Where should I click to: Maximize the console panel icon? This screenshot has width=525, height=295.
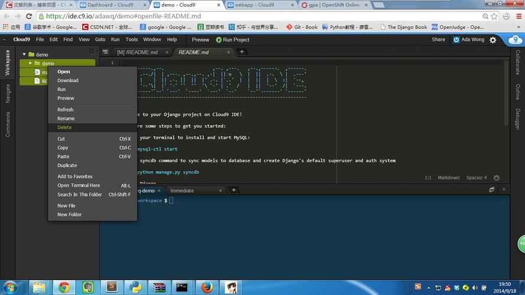pos(491,189)
